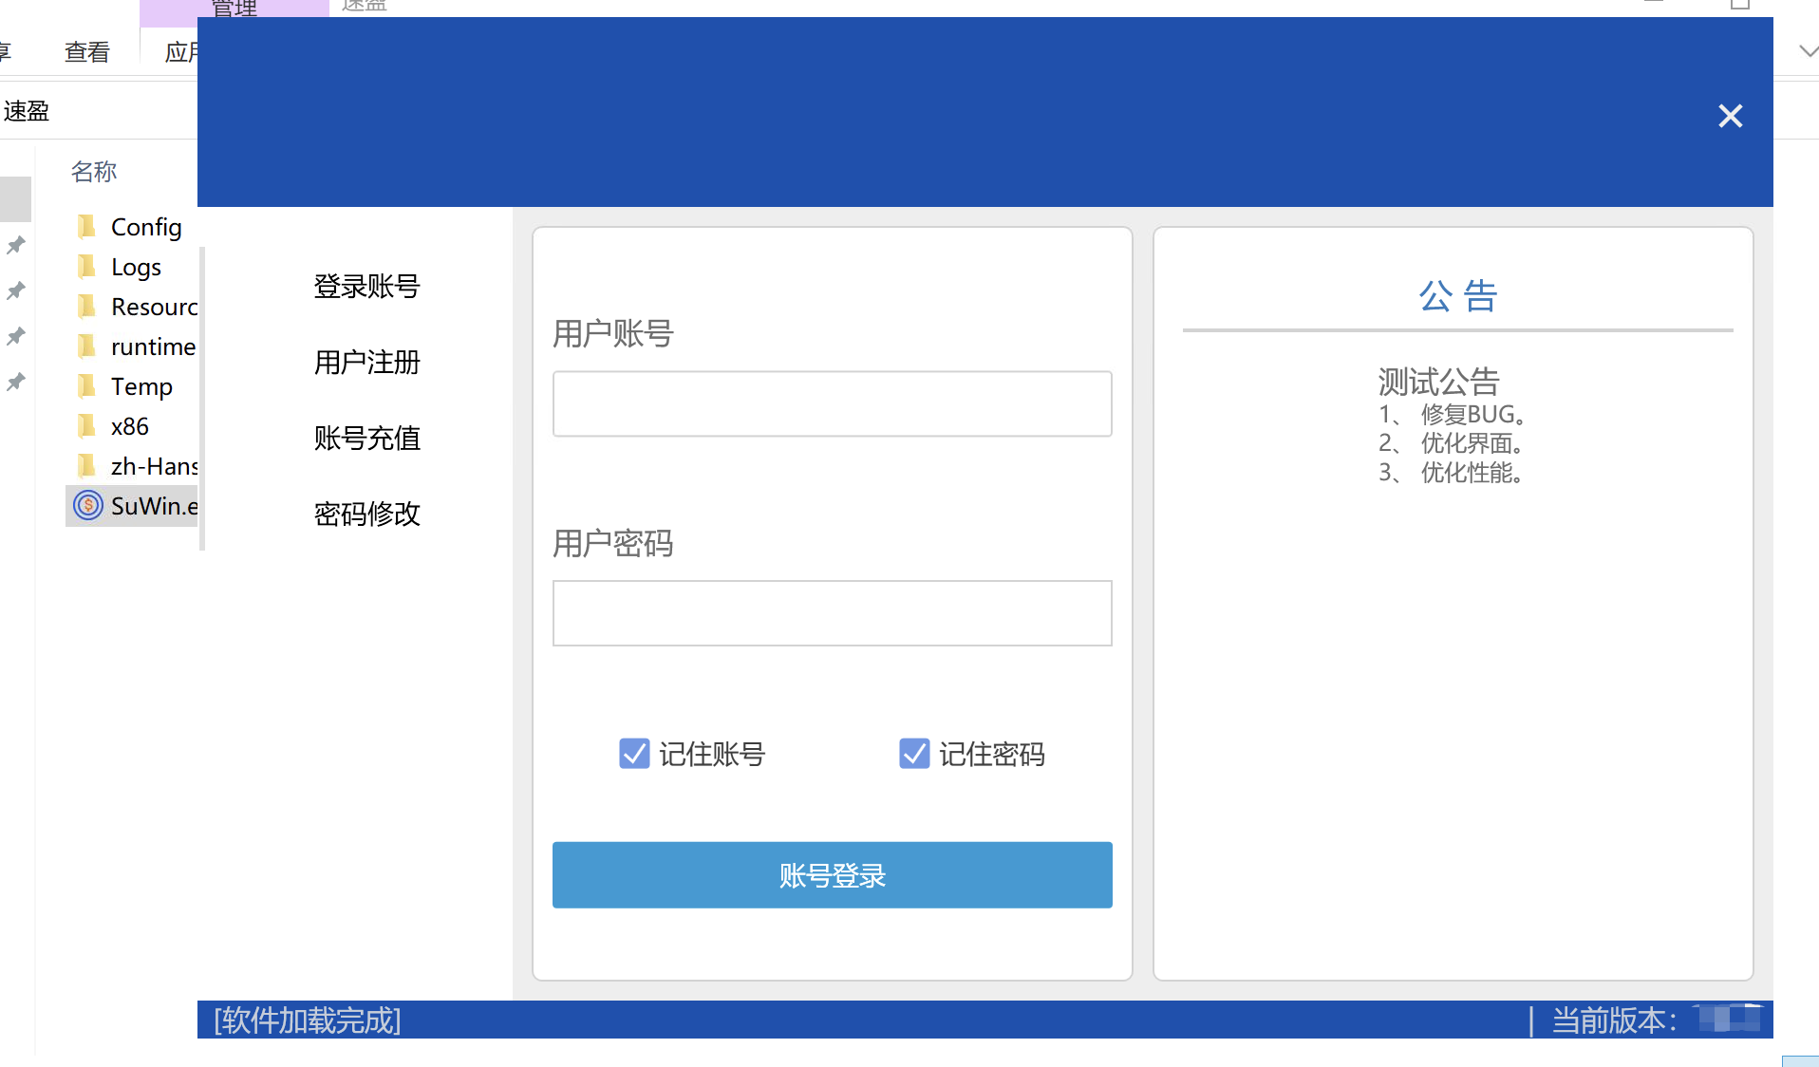Click the fourth quick-access pin icon
The image size is (1819, 1067).
click(16, 382)
